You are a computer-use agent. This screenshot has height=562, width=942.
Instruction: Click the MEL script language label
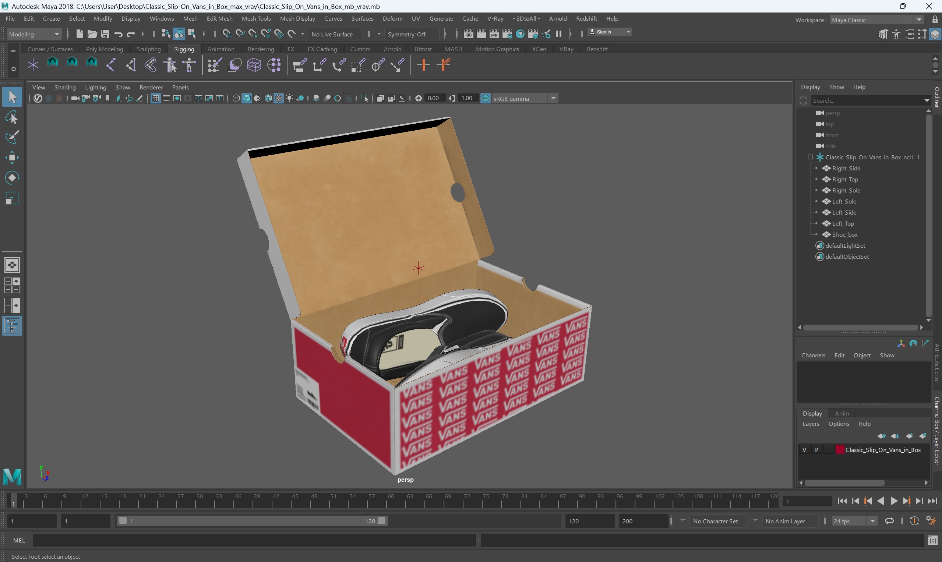(x=19, y=540)
